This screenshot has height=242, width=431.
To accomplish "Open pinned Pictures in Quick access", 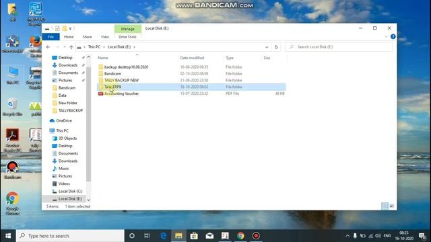I will coord(65,80).
